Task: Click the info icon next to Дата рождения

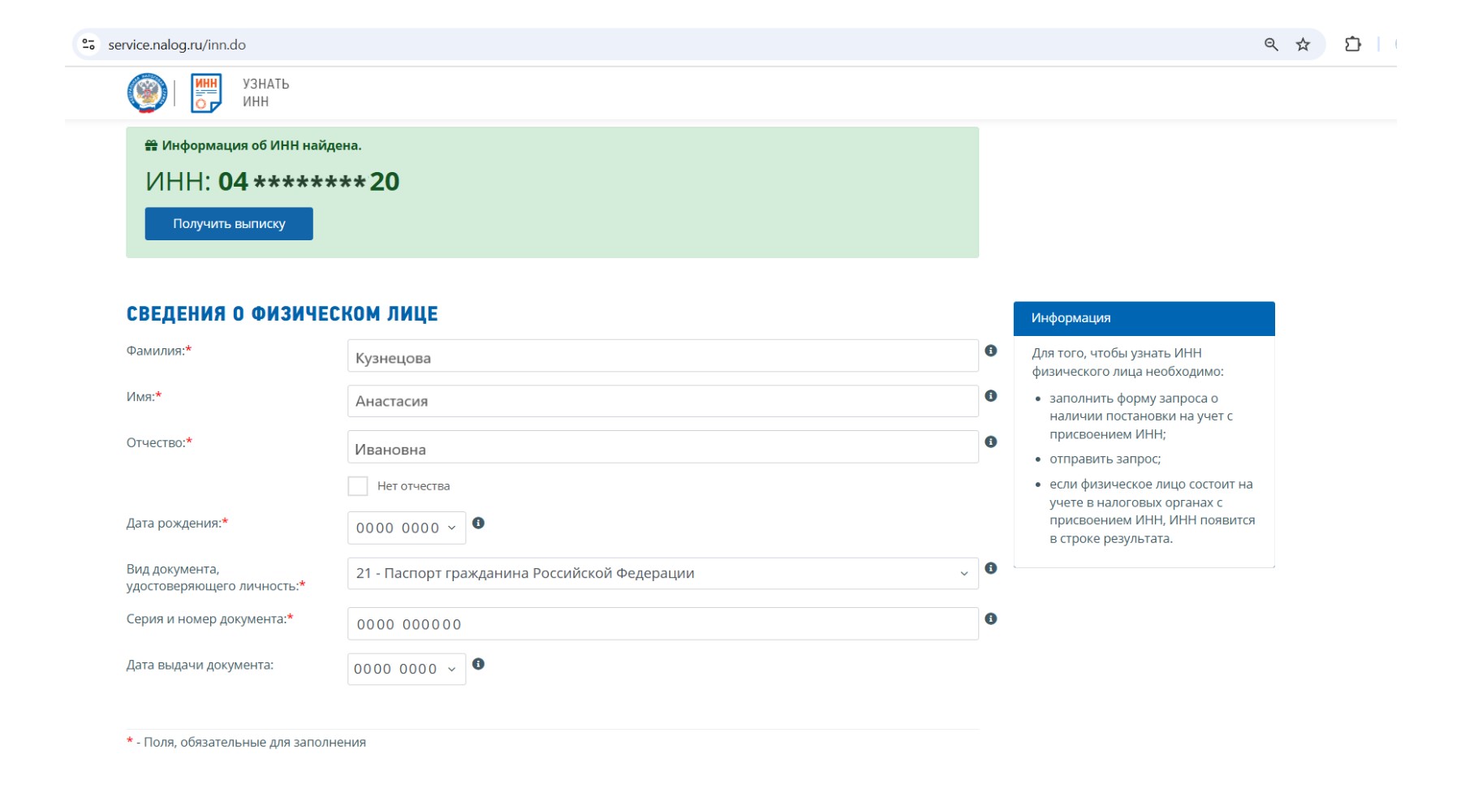Action: 478,524
